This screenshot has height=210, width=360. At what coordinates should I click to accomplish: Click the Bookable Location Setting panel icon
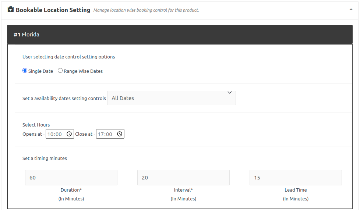point(11,10)
